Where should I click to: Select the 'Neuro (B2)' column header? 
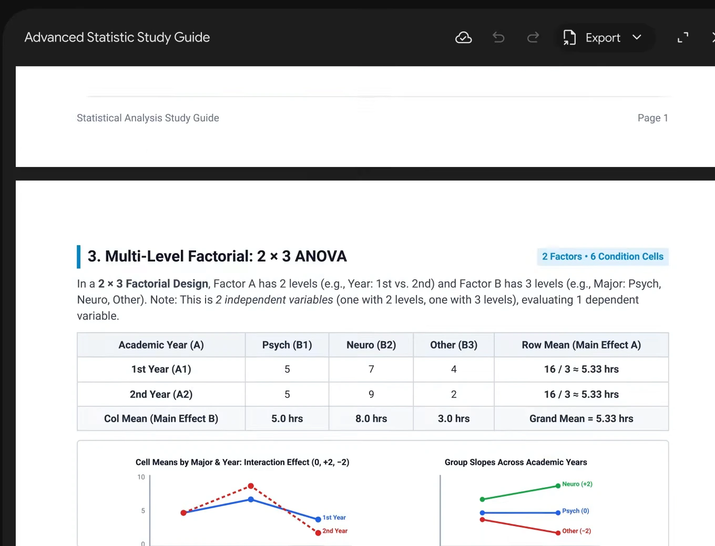[x=371, y=345]
